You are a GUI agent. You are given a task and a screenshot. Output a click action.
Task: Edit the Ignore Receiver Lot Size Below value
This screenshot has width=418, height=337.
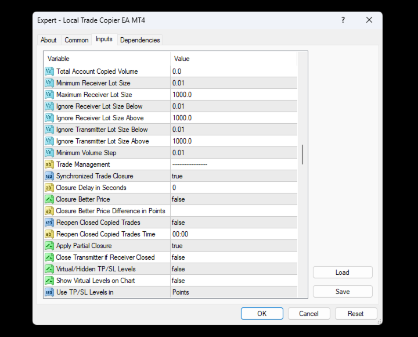tap(234, 106)
